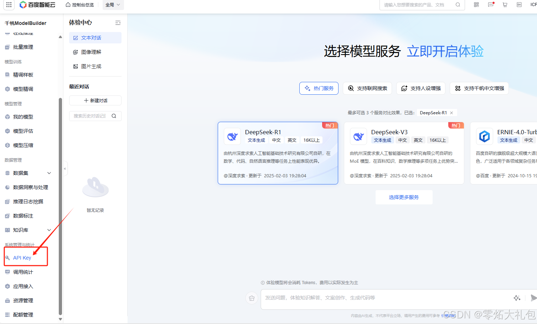Click the 批量推理 sidebar icon
Image resolution: width=537 pixels, height=324 pixels.
click(x=7, y=47)
